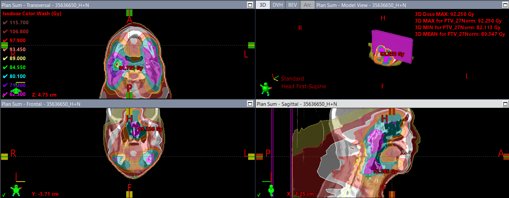509x198 pixels.
Task: Click the right red plane handle in Sagittal view
Action: (505, 157)
